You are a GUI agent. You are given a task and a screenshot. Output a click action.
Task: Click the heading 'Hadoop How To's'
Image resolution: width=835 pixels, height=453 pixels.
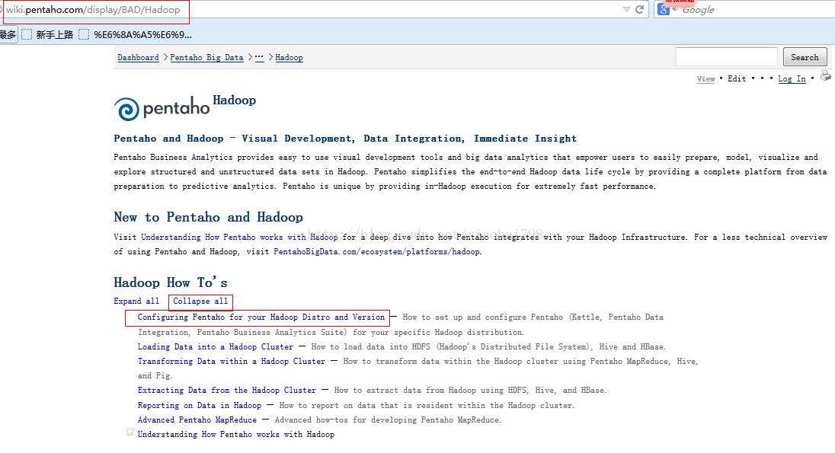[x=171, y=282]
